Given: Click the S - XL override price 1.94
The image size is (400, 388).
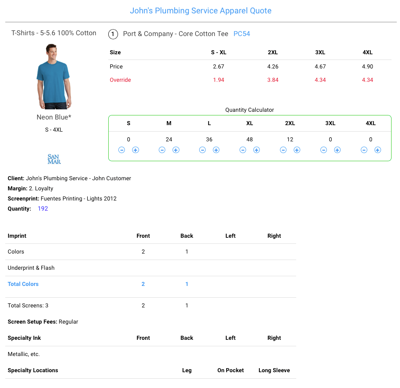Looking at the screenshot, I should pyautogui.click(x=219, y=80).
